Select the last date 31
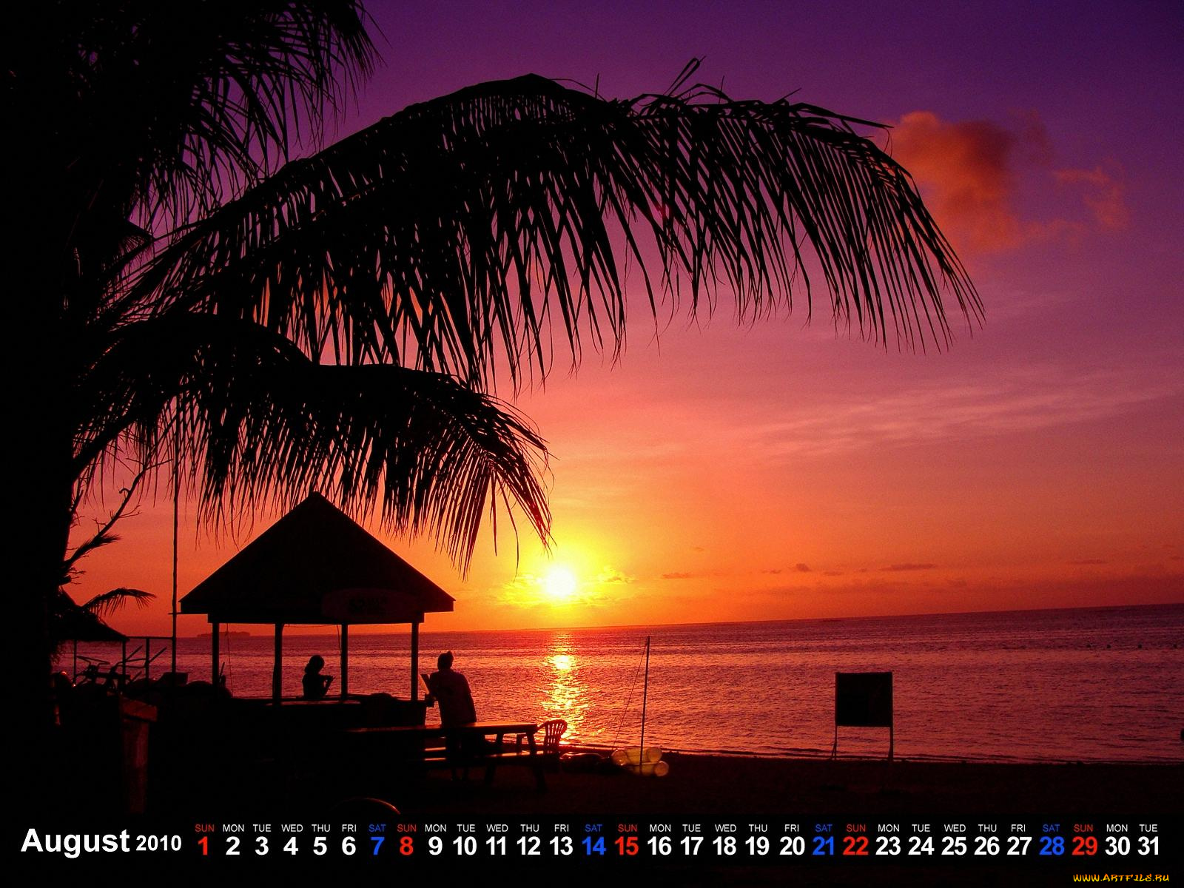Viewport: 1184px width, 888px height. click(x=1148, y=846)
